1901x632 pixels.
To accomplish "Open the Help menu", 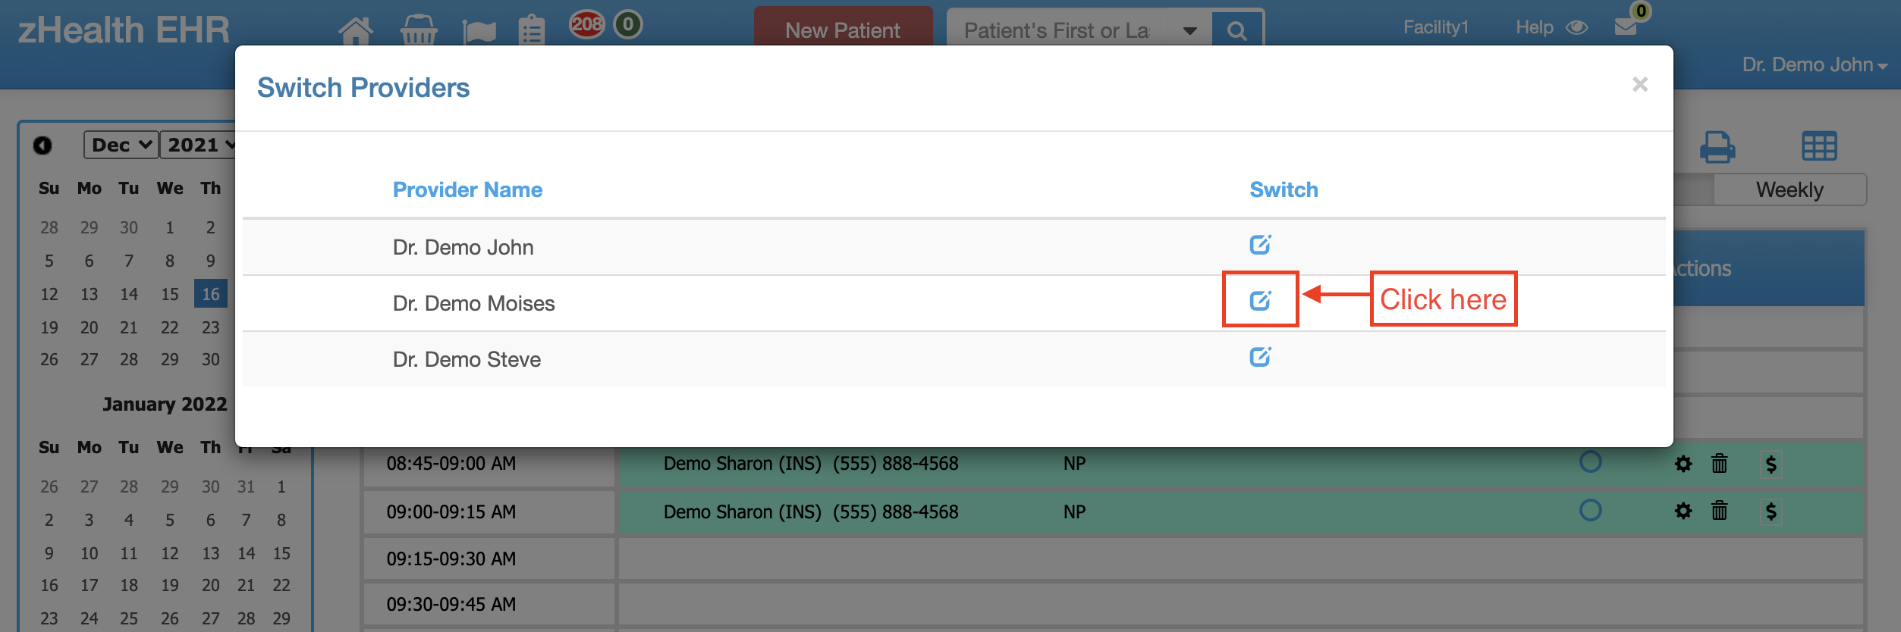I will coord(1535,27).
